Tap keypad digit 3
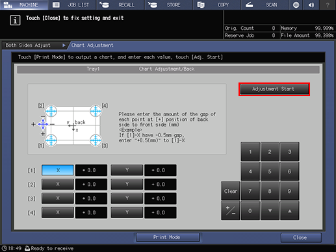This screenshot has width=336, height=252. coord(289,151)
